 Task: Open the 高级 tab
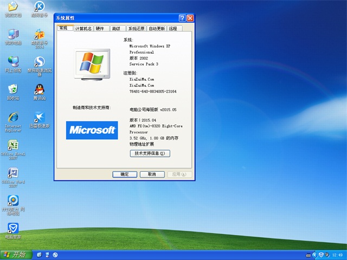(117, 28)
